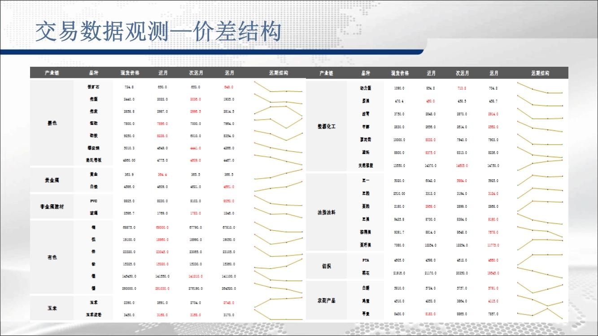Click the 豆粕 variety label
Screen dimensions: 598x336
pyautogui.click(x=366, y=194)
